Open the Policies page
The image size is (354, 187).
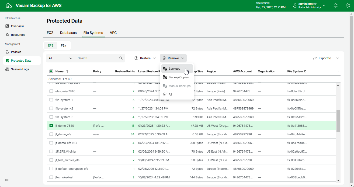16,52
